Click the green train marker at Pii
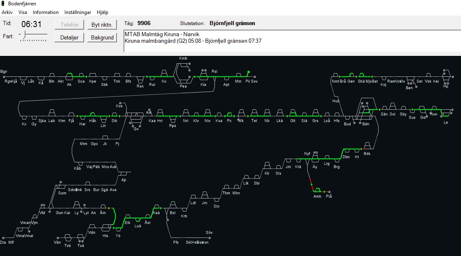 [x=248, y=72]
